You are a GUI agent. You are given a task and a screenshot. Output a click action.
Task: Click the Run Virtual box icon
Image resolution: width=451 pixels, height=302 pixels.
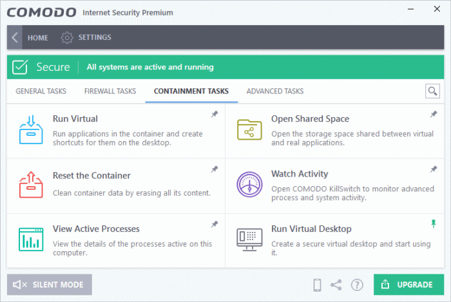[x=31, y=129]
